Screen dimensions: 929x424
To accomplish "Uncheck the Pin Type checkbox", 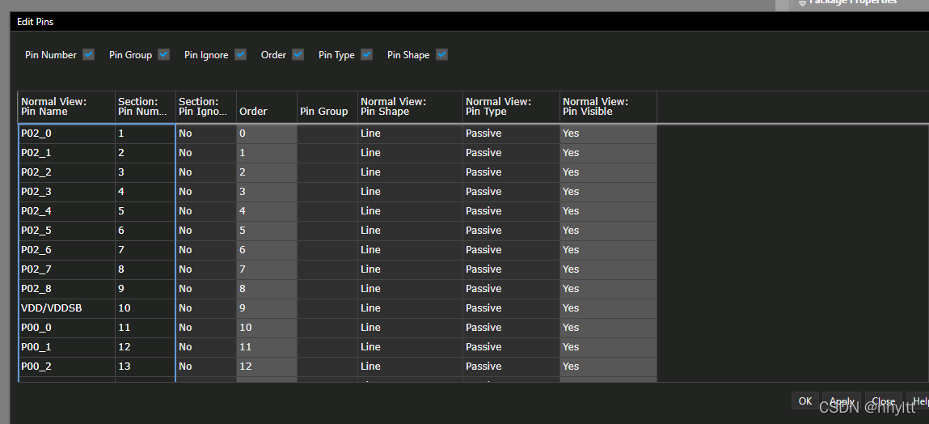I will (367, 55).
